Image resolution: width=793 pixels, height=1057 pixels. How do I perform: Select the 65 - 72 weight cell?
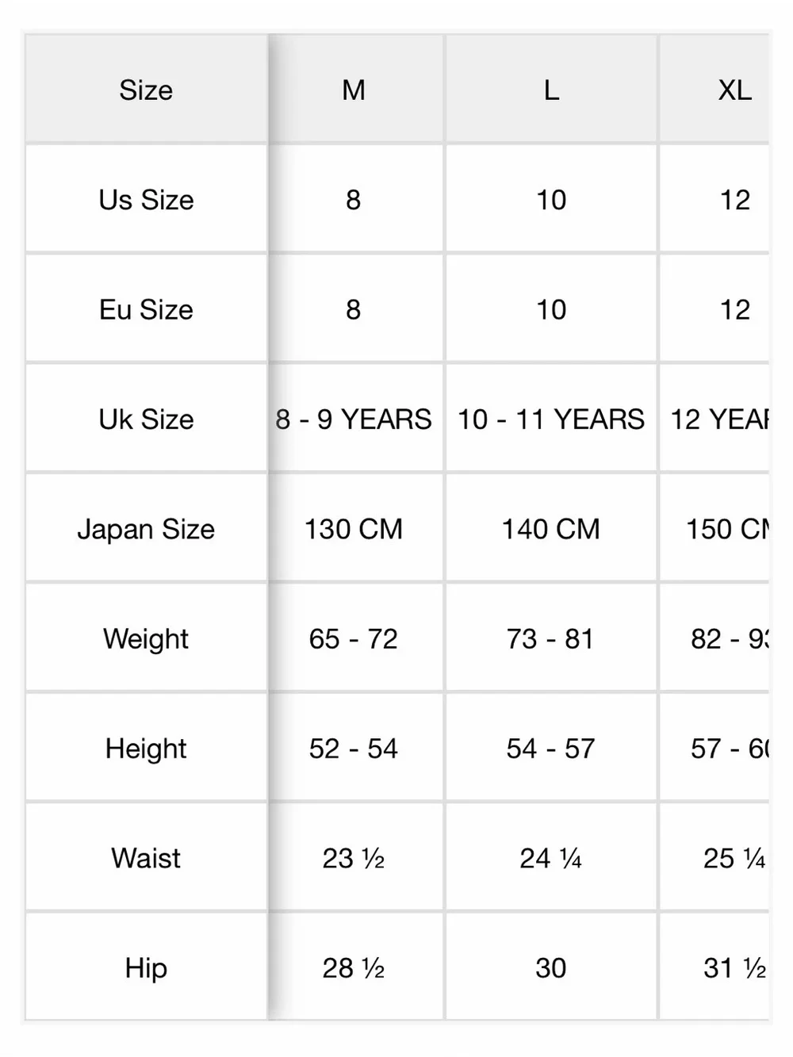pos(354,638)
